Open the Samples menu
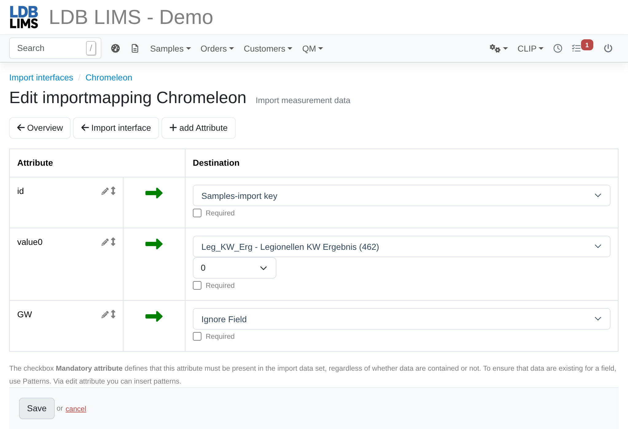 tap(170, 48)
